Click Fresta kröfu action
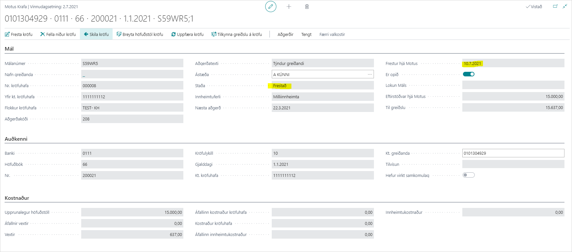 19,34
